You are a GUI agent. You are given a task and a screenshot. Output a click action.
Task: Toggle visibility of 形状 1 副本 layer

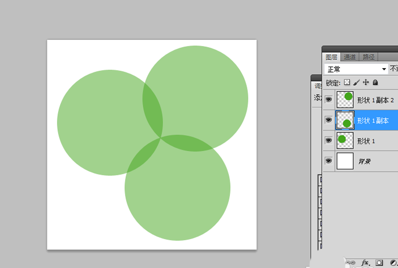tap(328, 120)
